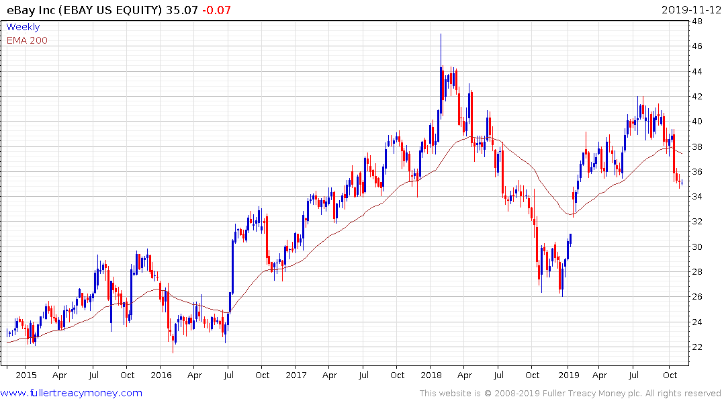Click the 26 price axis label

click(x=696, y=297)
